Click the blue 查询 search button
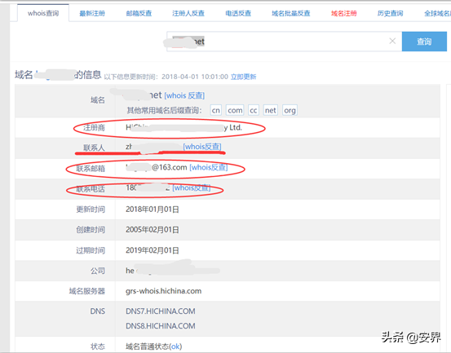Viewport: 451px width, 353px height. (x=424, y=42)
